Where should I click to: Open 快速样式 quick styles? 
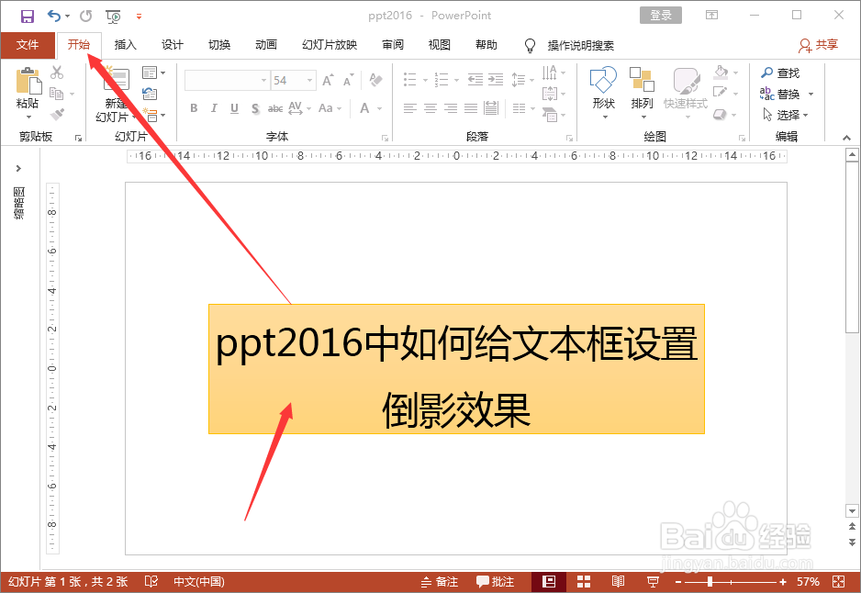pos(686,92)
